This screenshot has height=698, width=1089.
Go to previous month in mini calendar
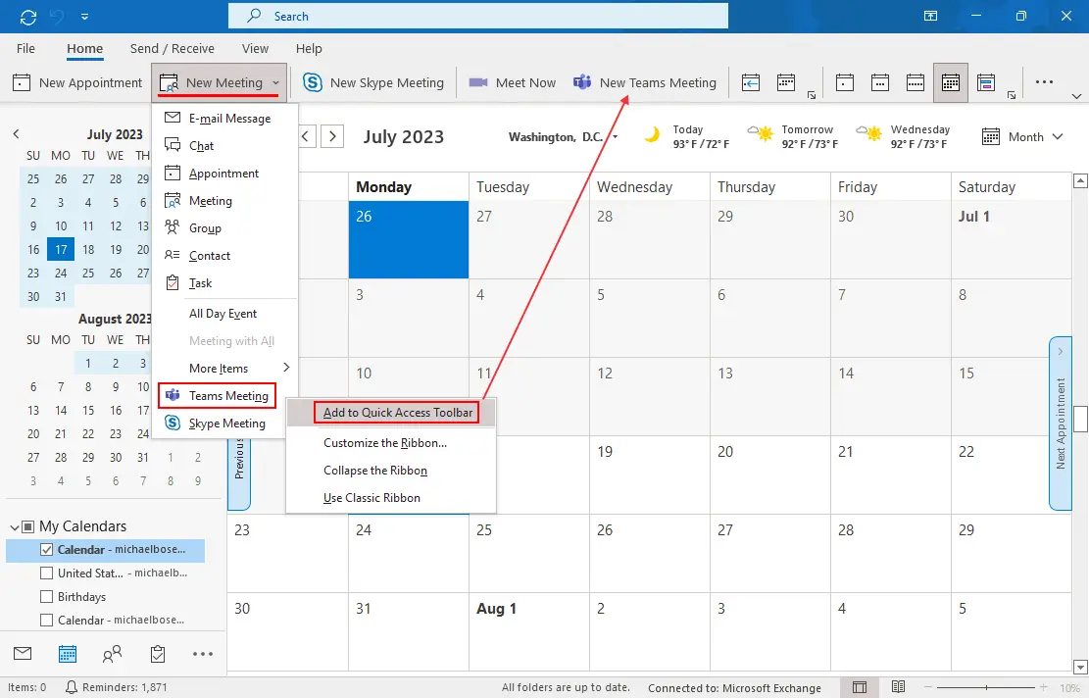click(x=16, y=134)
